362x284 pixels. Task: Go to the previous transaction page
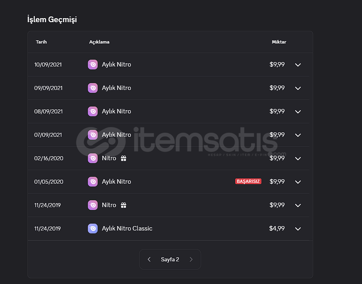click(x=149, y=259)
